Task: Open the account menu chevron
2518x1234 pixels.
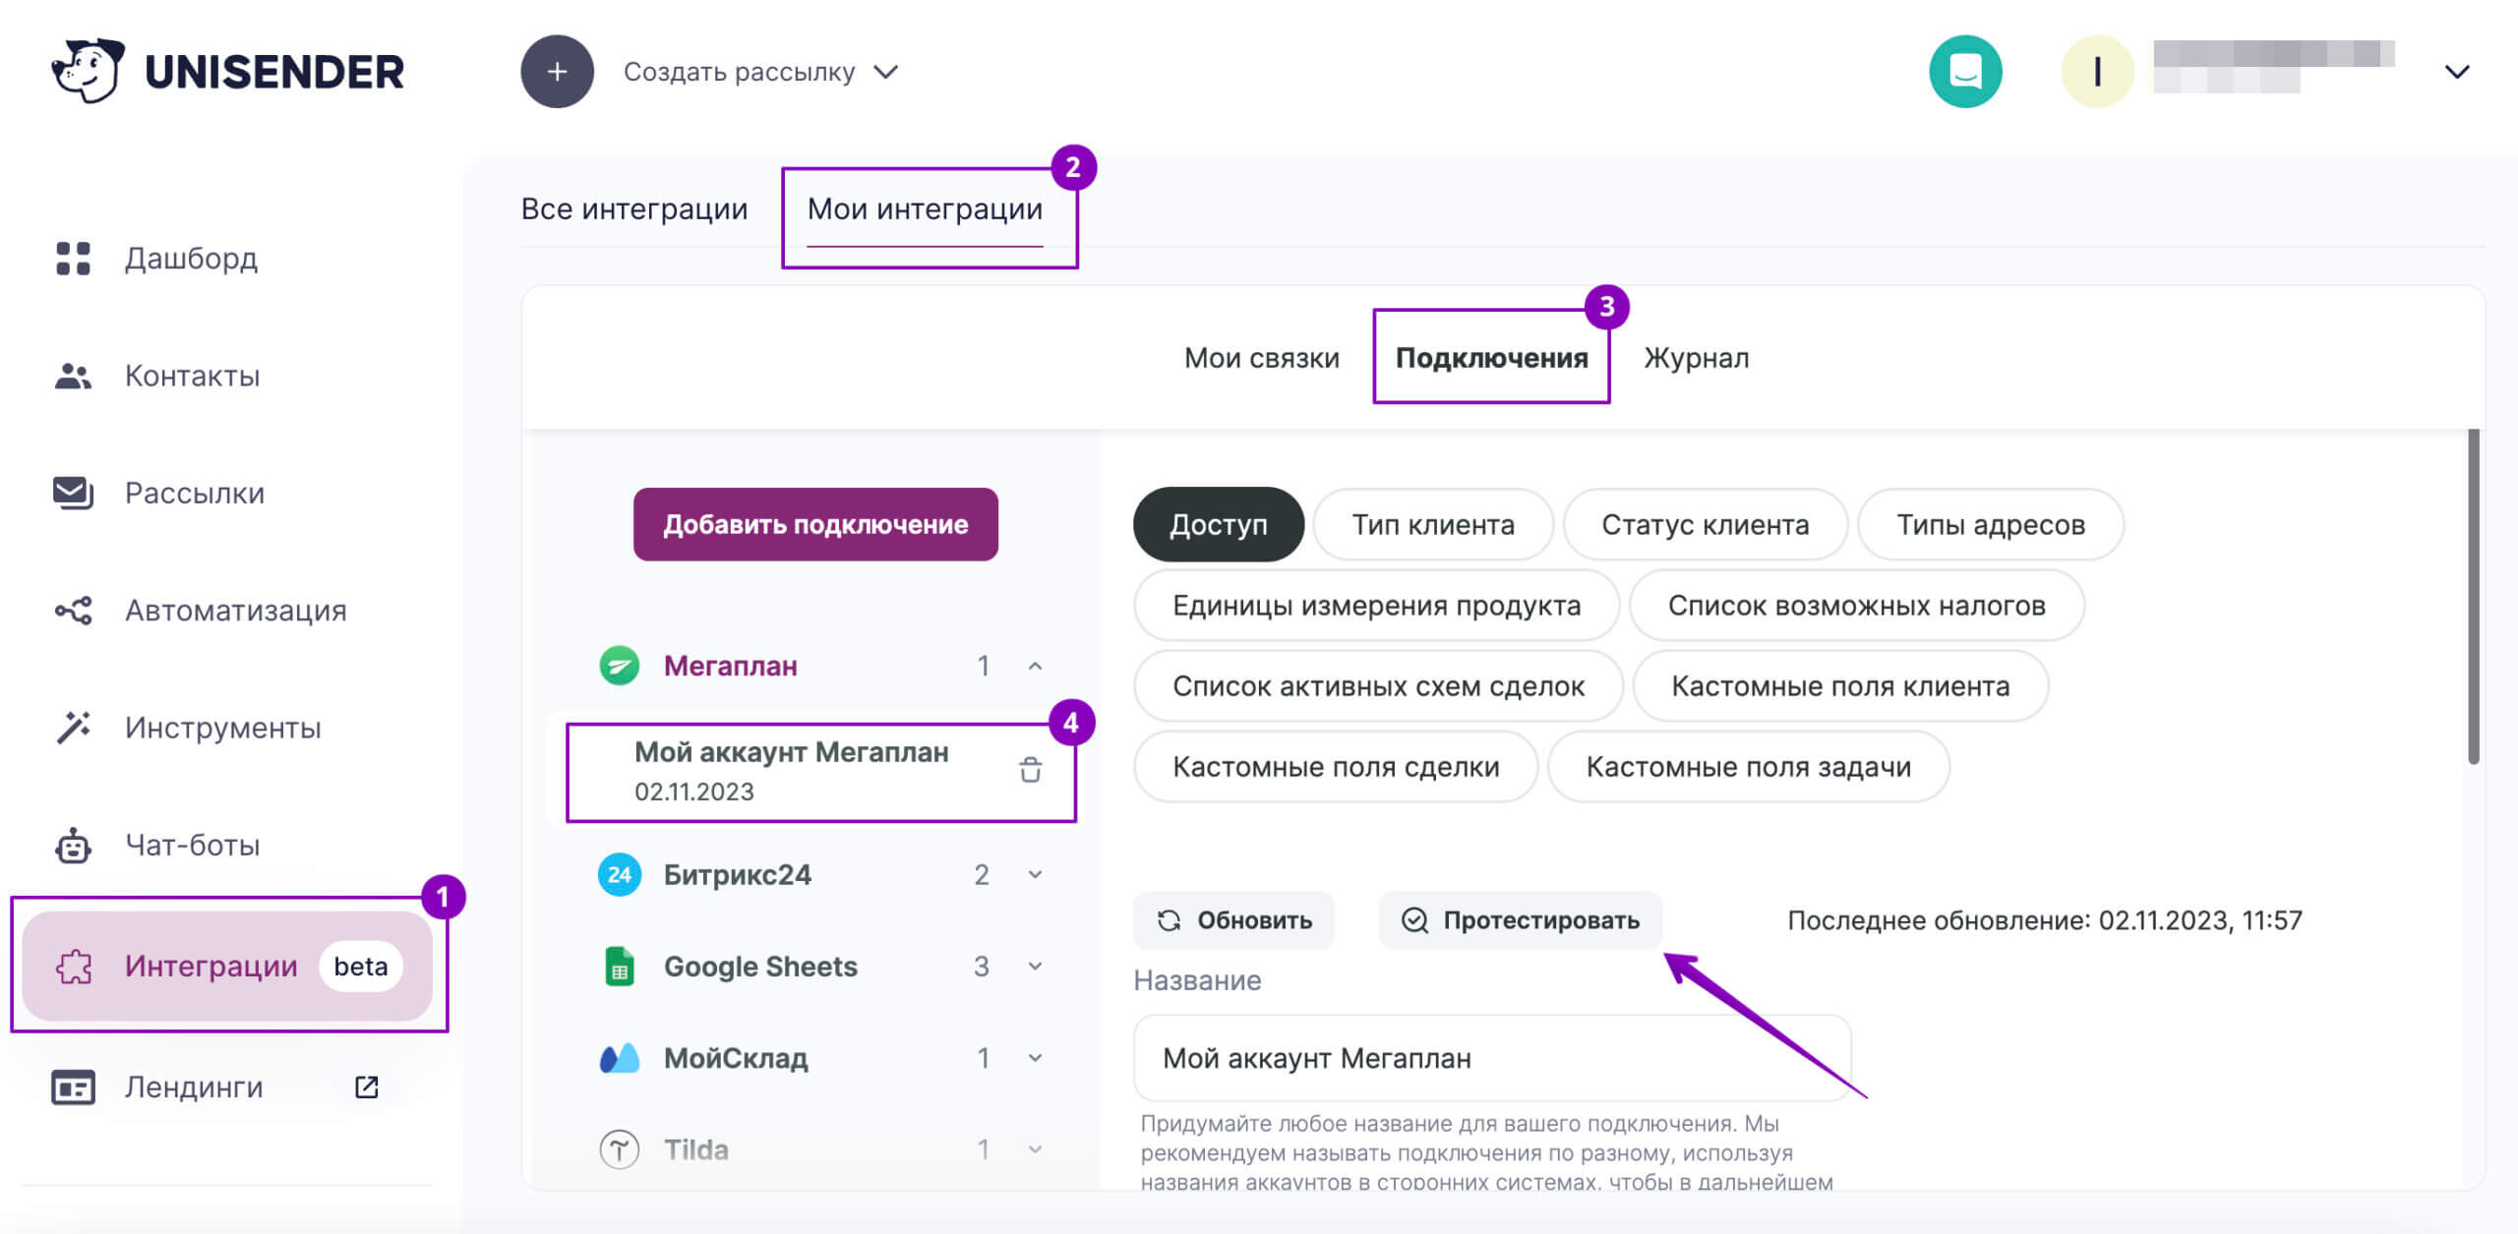Action: (2456, 72)
